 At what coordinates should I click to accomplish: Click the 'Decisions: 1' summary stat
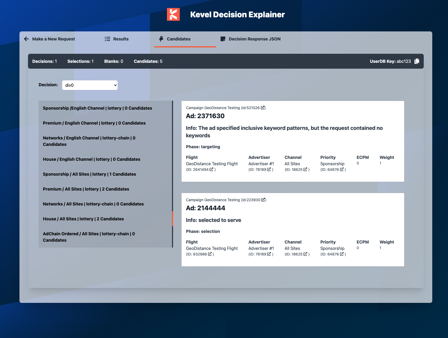coord(45,61)
